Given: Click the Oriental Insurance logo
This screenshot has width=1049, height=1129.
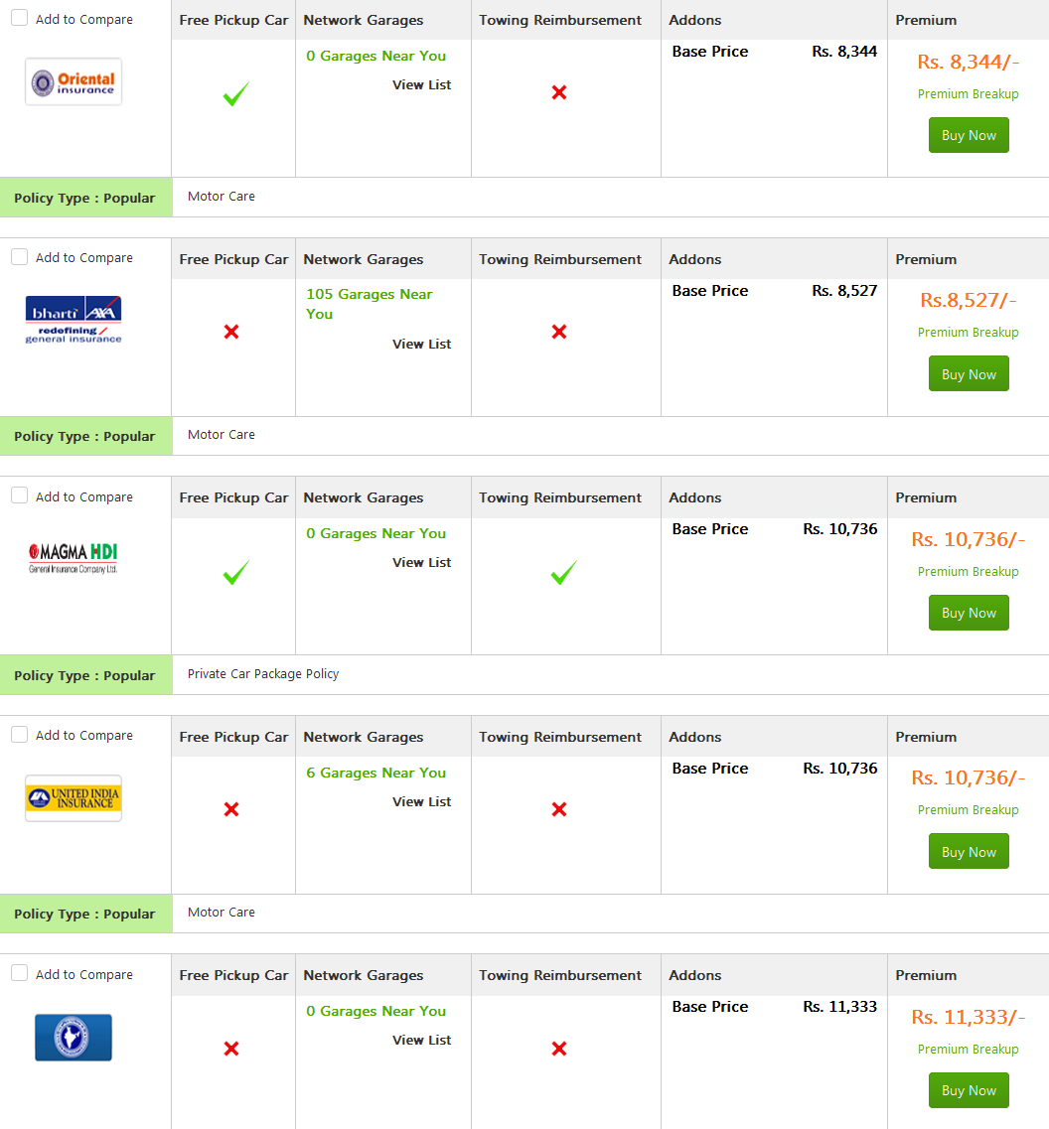Looking at the screenshot, I should coord(74,82).
